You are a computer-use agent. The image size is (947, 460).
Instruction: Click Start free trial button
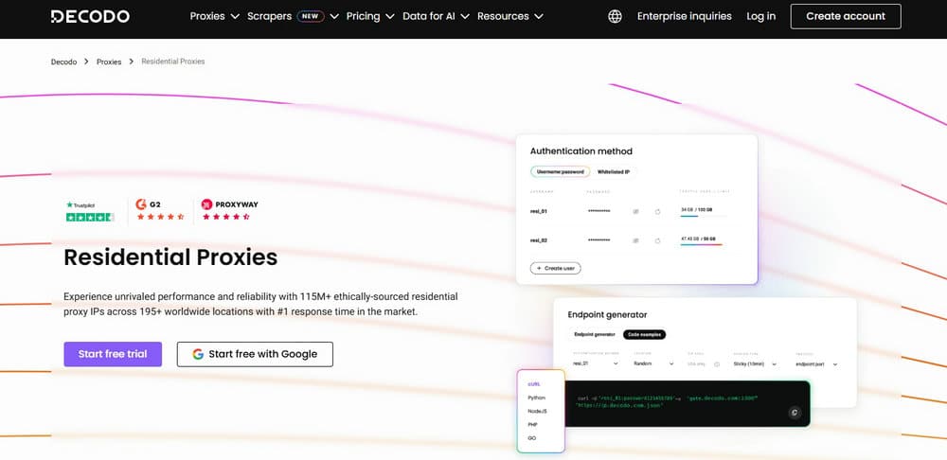pos(113,354)
